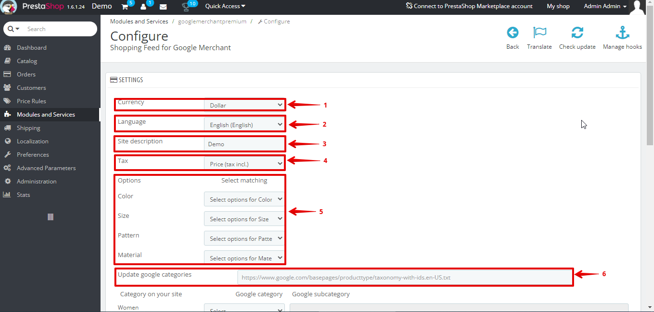Click the Translate flag icon
The height and width of the screenshot is (312, 654).
point(540,32)
